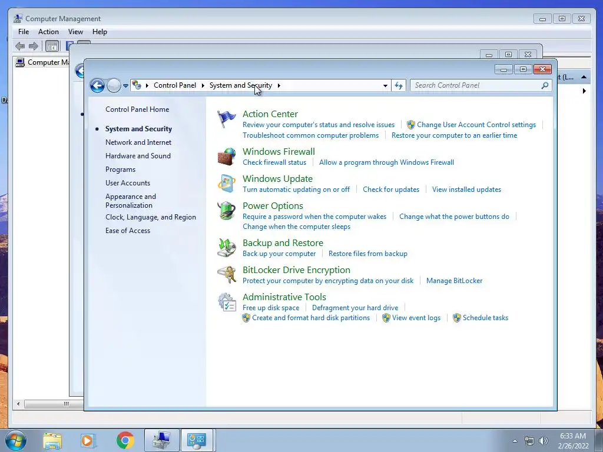Open View menu in Computer Management
The width and height of the screenshot is (603, 452).
75,32
